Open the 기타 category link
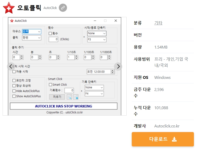This screenshot has width=197, height=149. tap(158, 23)
